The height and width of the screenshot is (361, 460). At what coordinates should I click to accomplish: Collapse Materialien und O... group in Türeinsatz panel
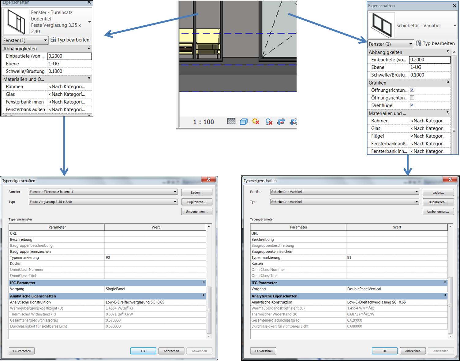click(x=89, y=78)
